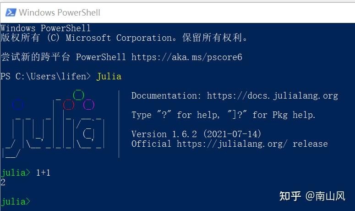Click the red circle in Julia logo
Image resolution: width=355 pixels, height=211 pixels.
pyautogui.click(x=69, y=105)
